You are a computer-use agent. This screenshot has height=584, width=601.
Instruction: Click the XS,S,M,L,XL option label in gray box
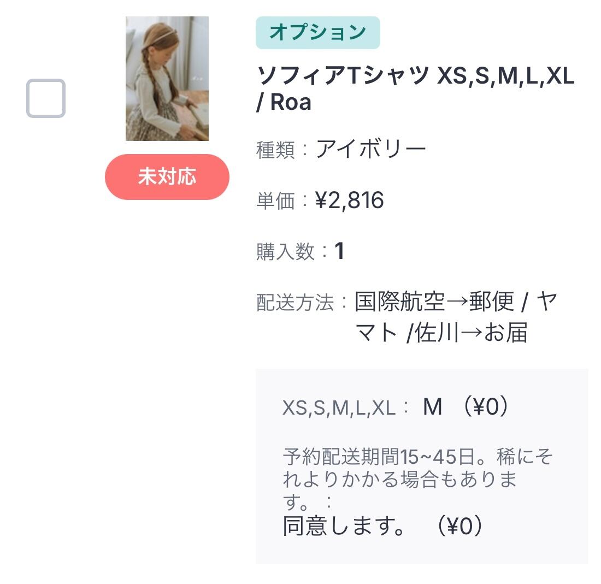339,408
